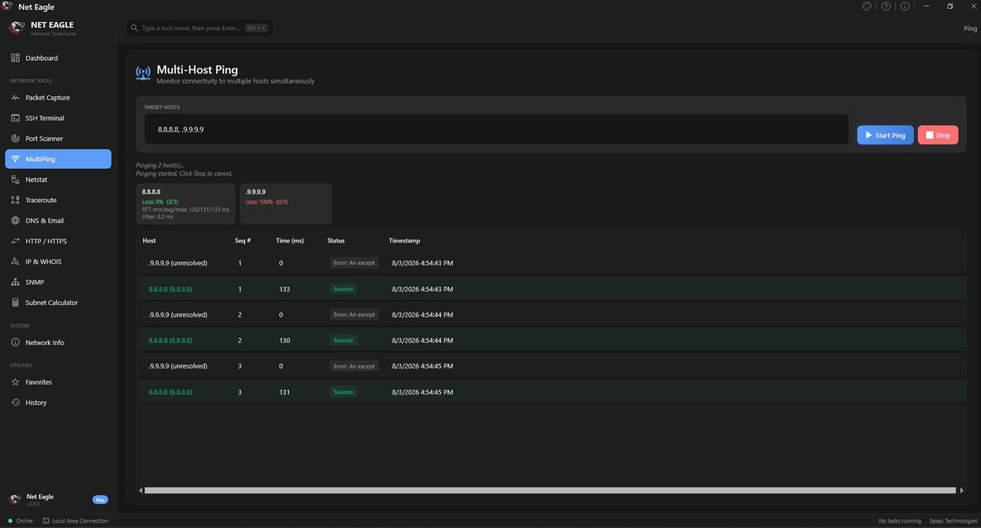Click the time value 133 in results
This screenshot has width=981, height=528.
tap(285, 289)
